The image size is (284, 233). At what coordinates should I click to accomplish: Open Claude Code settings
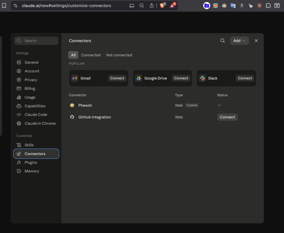point(36,115)
